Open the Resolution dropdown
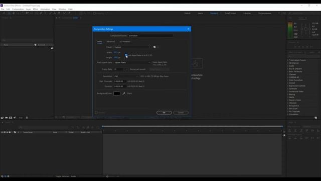321x181 pixels. (126, 76)
